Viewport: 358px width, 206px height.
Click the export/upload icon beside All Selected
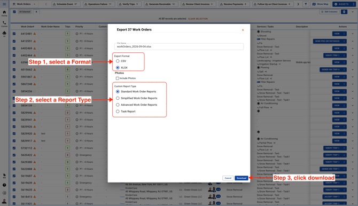(x=36, y=12)
